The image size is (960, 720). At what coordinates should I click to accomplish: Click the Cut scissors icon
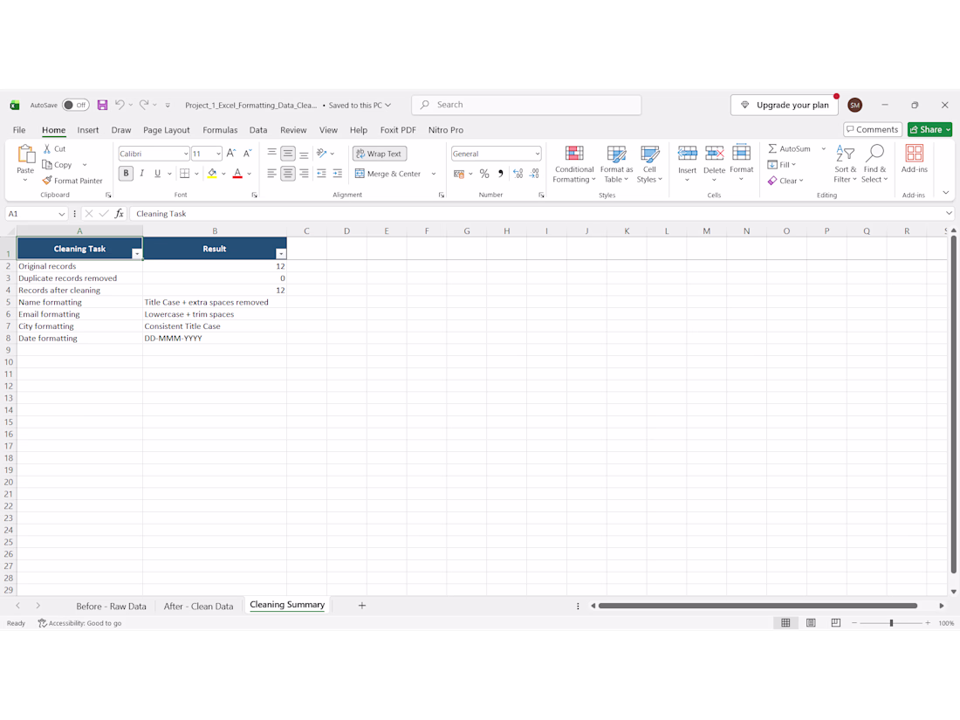47,148
